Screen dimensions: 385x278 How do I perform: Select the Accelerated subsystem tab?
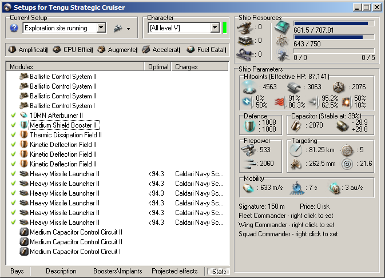[x=161, y=50]
